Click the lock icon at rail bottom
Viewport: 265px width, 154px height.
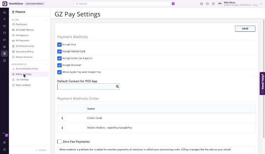tap(5, 149)
